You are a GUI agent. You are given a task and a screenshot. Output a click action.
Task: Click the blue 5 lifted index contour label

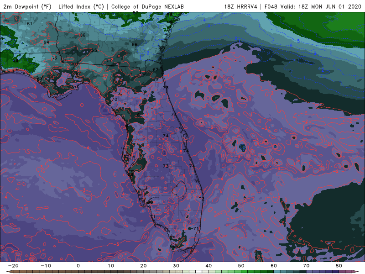point(298,41)
